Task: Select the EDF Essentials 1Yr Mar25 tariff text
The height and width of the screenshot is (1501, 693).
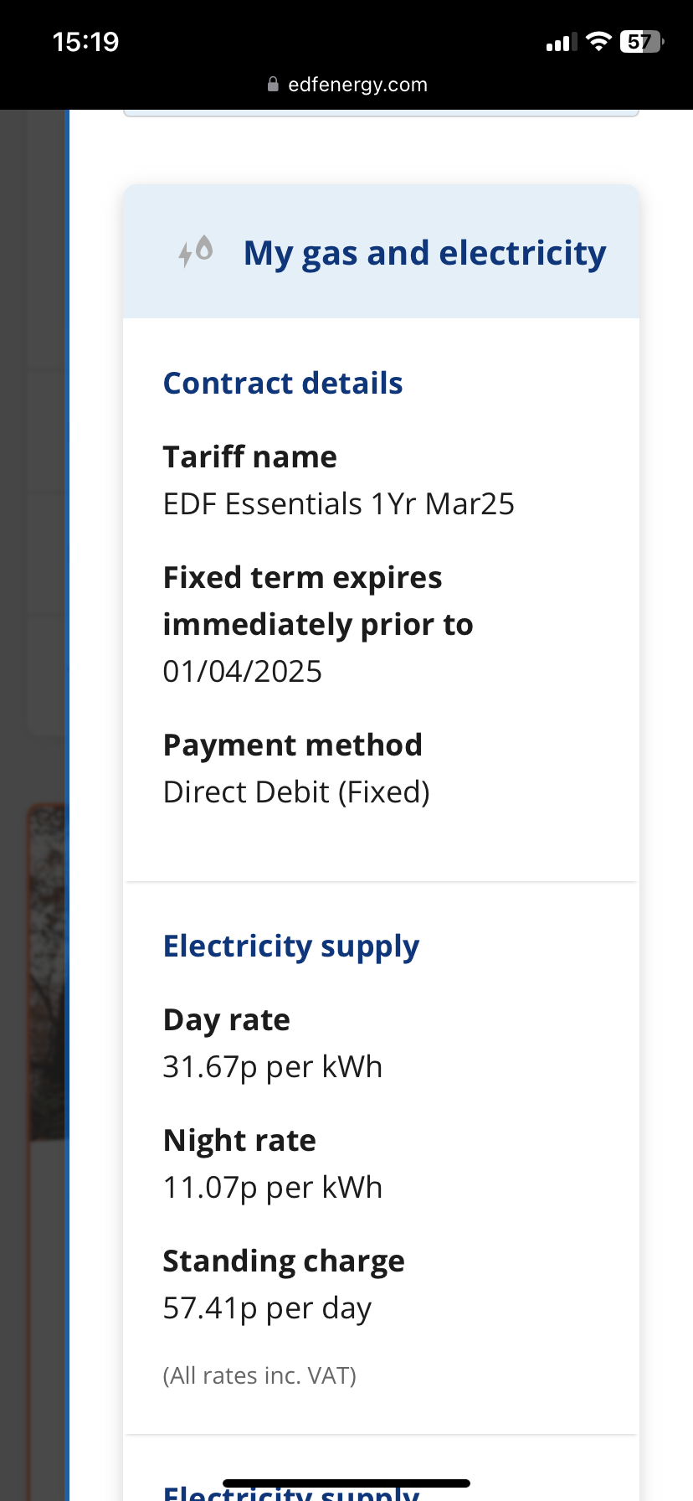Action: click(x=339, y=504)
